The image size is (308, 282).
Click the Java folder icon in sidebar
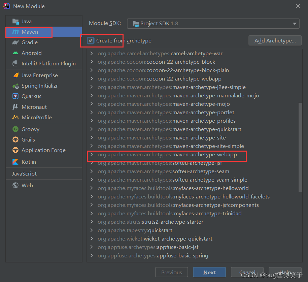click(x=15, y=22)
